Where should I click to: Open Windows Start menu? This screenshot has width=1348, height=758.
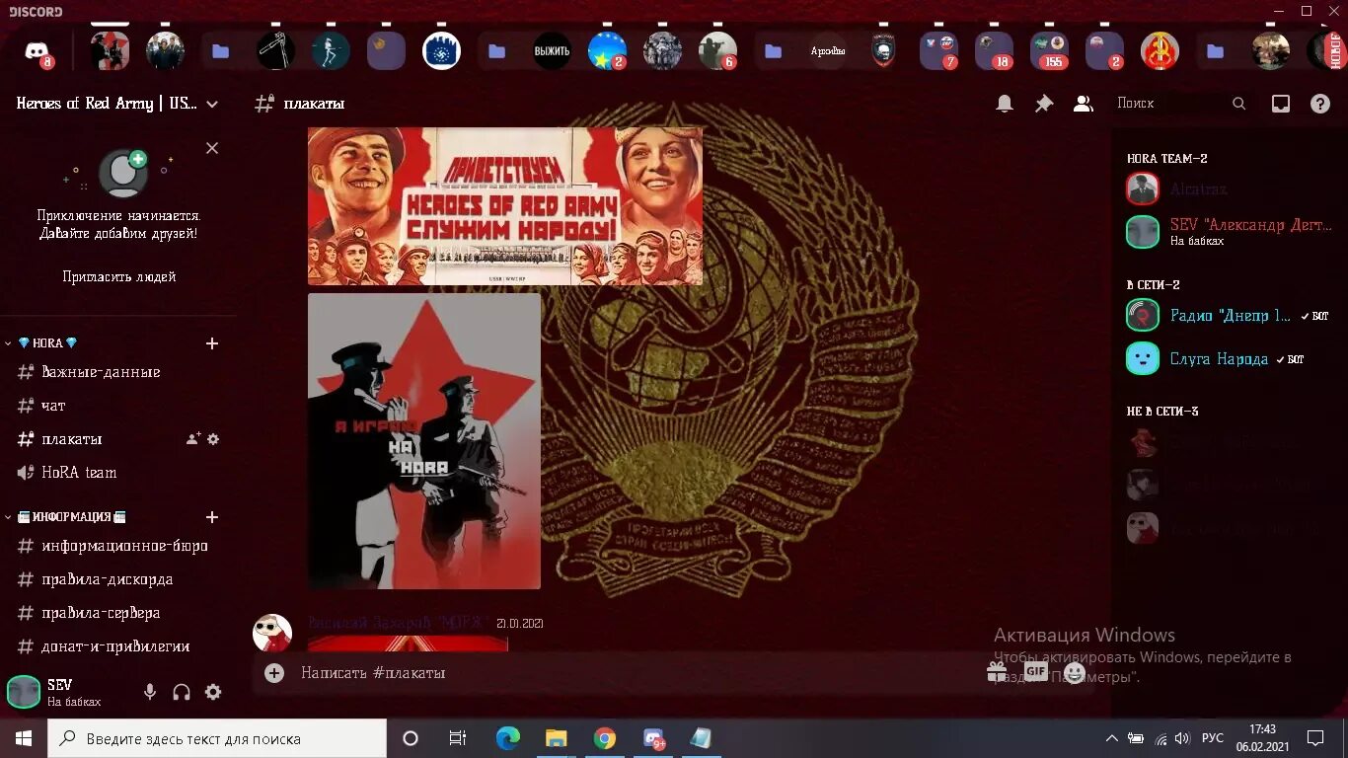24,738
